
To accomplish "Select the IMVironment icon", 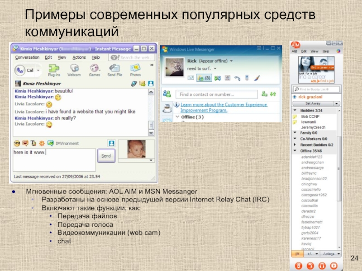I will (x=50, y=143).
